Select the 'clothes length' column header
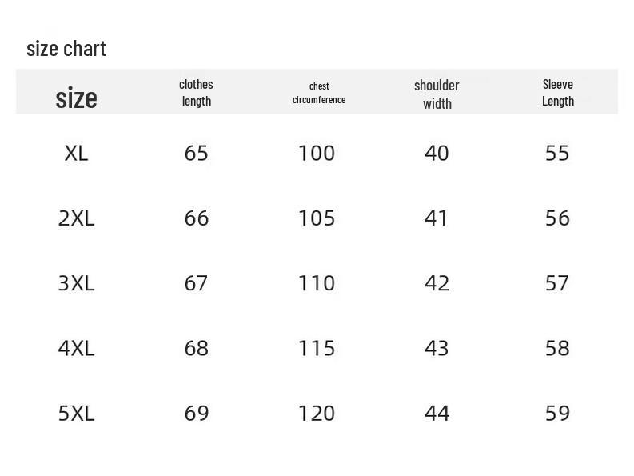The image size is (634, 476). click(x=196, y=92)
